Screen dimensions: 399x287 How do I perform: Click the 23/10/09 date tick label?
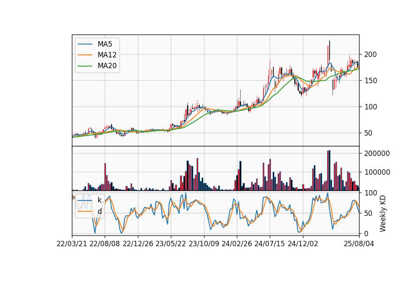[204, 244]
